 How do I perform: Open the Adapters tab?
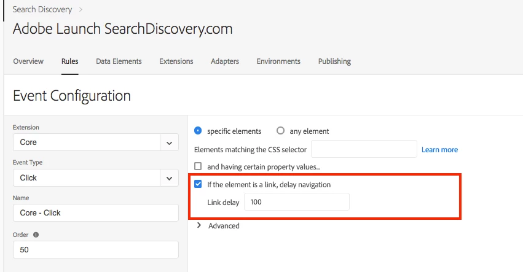point(225,61)
